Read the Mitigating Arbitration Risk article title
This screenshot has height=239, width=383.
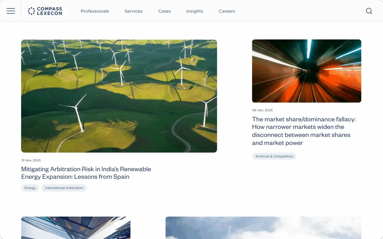[86, 173]
